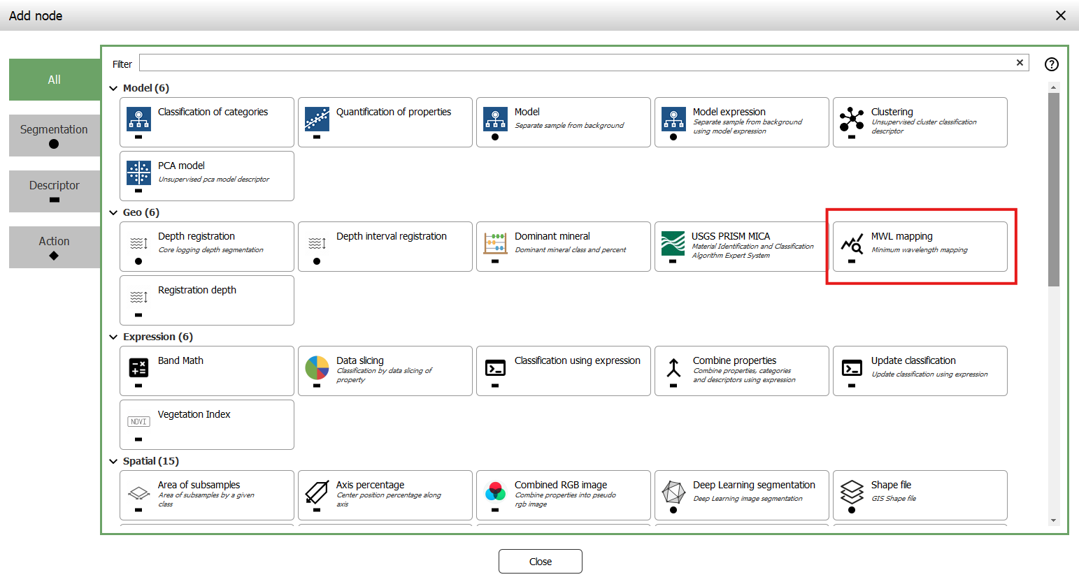The height and width of the screenshot is (584, 1079).
Task: Collapse the Geo (6) section
Action: [114, 213]
